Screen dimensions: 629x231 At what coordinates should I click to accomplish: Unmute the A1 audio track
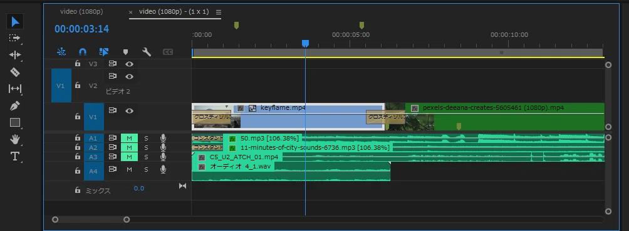click(x=129, y=138)
